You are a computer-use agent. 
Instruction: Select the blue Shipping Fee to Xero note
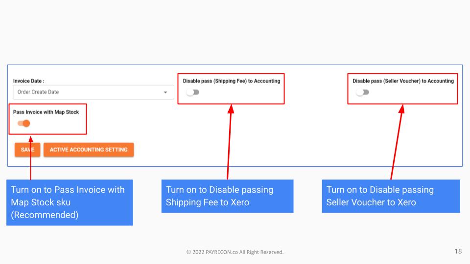tap(227, 196)
